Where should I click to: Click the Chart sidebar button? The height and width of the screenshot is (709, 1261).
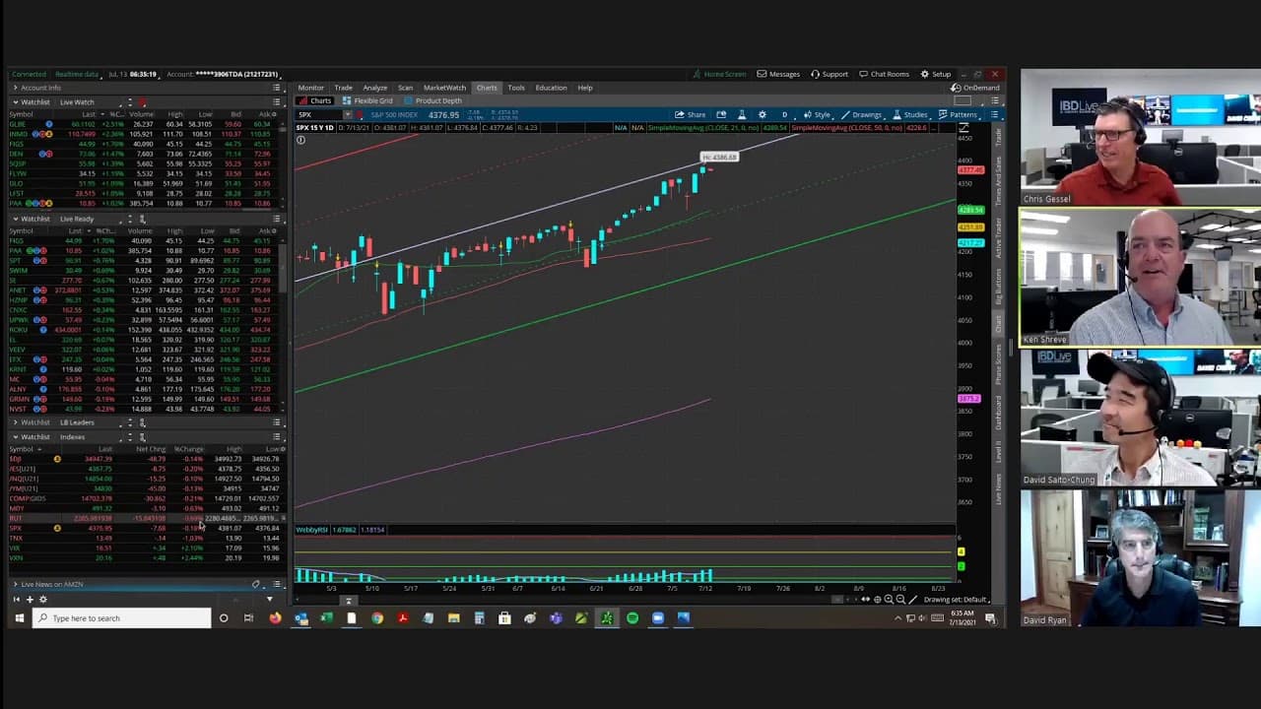tap(998, 324)
